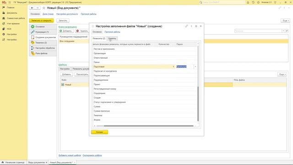This screenshot has width=293, height=165.
Task: Open Главное section in the sidebar
Action: [x=11, y=7]
